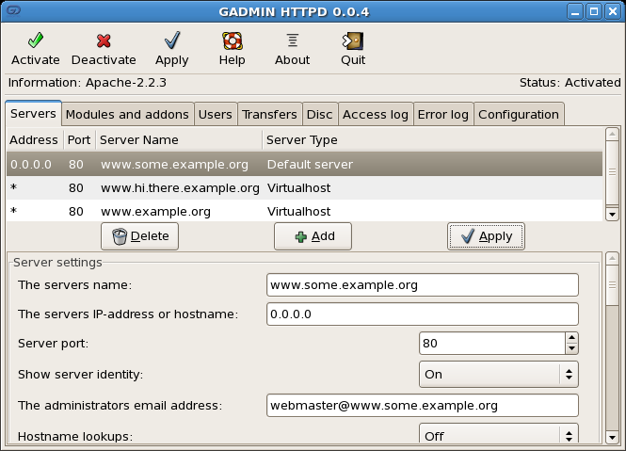Expand the Show server identity dropdown
Image resolution: width=626 pixels, height=451 pixels.
pyautogui.click(x=498, y=374)
